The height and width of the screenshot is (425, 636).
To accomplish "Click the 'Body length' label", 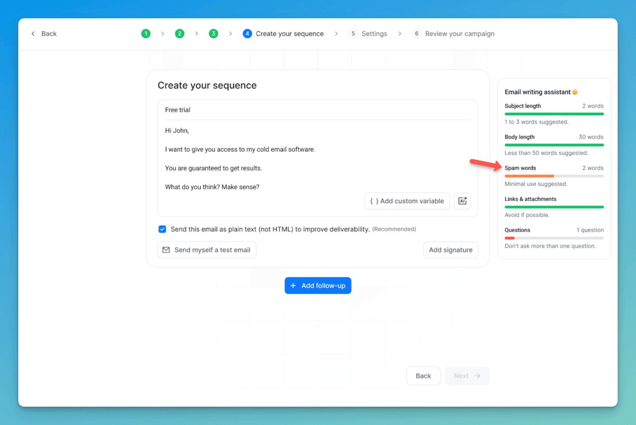I will 519,137.
